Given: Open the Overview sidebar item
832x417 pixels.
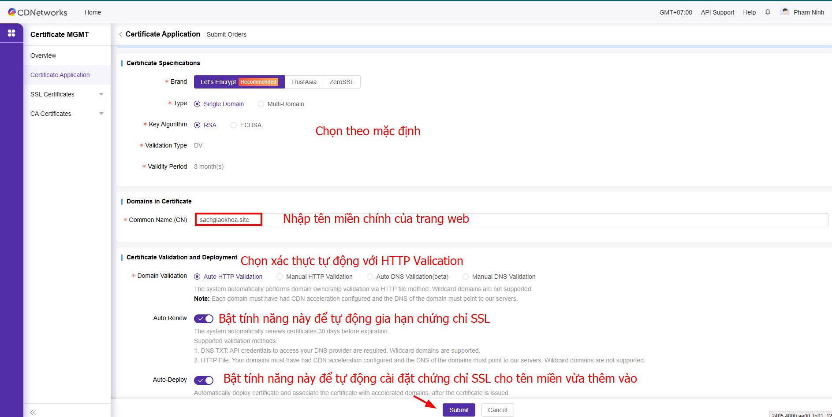Looking at the screenshot, I should [43, 55].
